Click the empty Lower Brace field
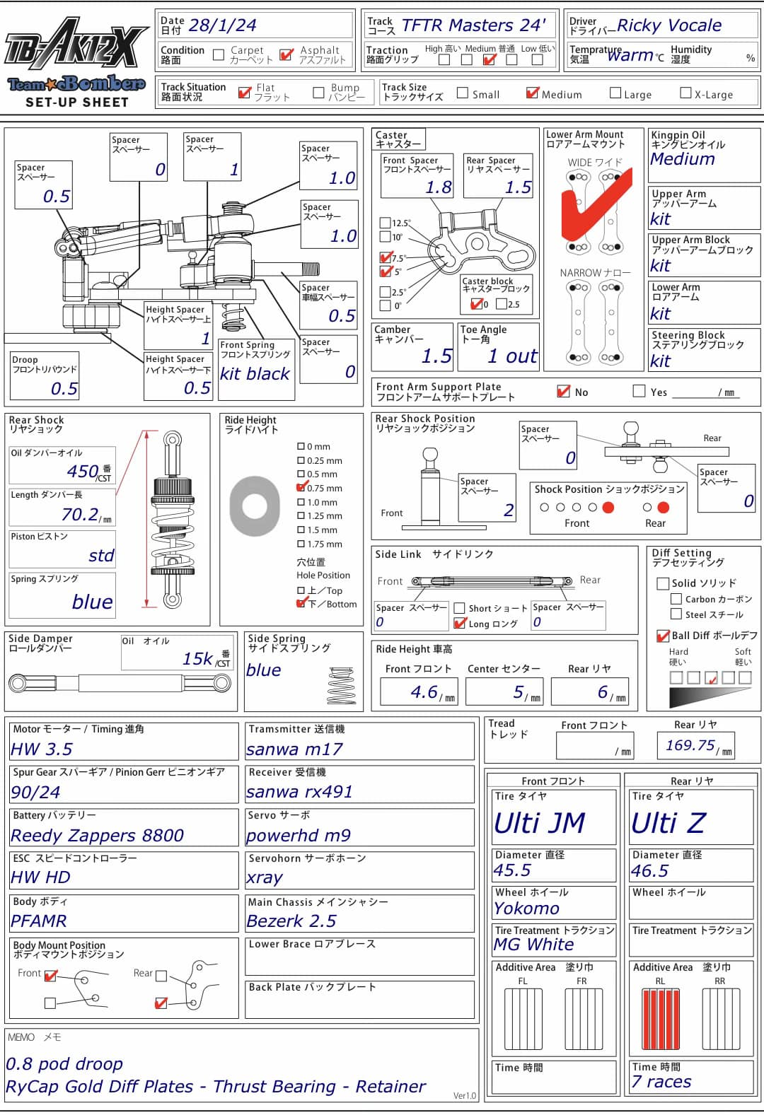Viewport: 764px width, 1115px height. click(x=359, y=957)
